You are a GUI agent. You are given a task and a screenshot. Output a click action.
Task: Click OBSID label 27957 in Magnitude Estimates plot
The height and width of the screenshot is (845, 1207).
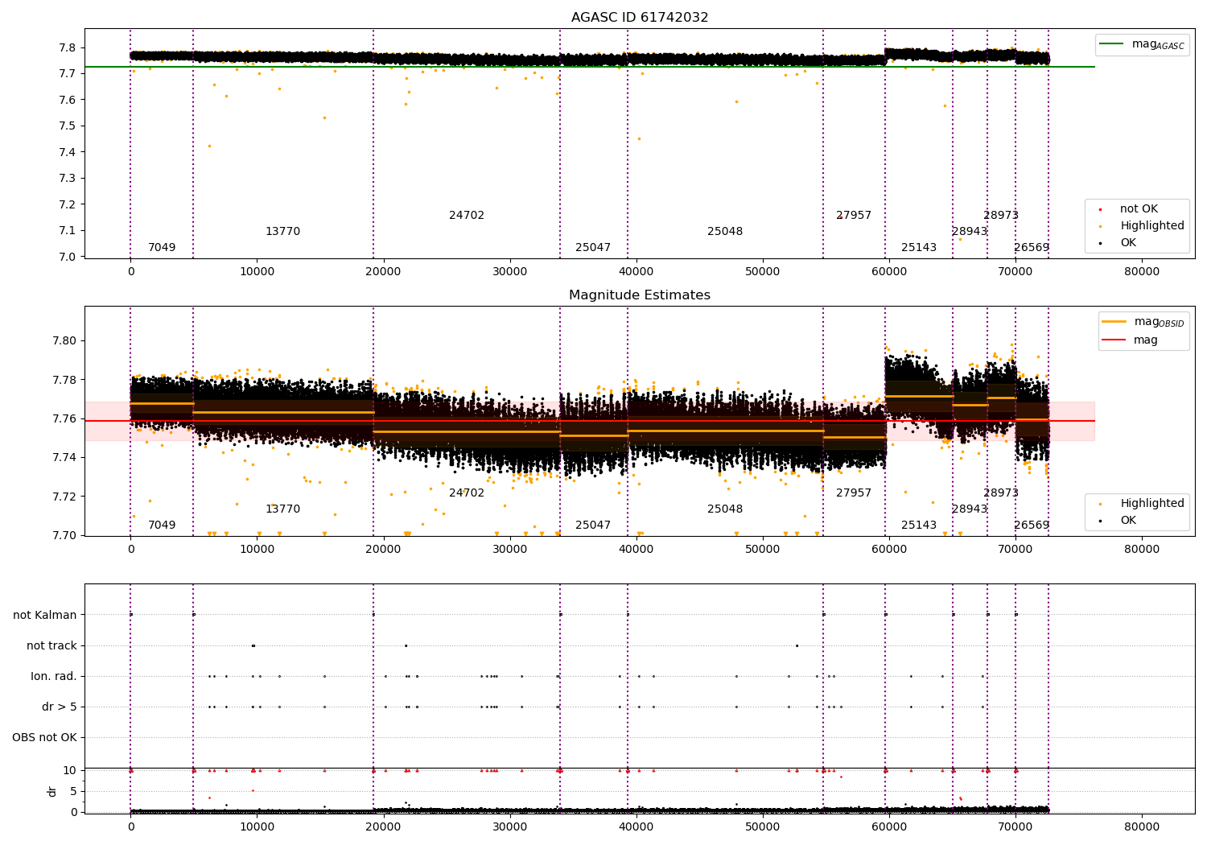854,493
